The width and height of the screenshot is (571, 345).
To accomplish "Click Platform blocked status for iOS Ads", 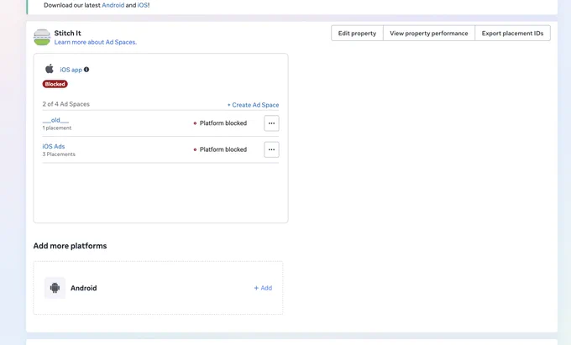I will coord(220,149).
